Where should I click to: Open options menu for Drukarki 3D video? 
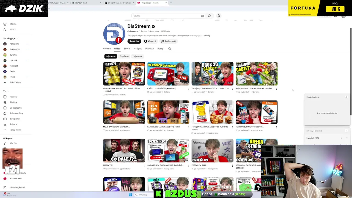click(x=232, y=89)
